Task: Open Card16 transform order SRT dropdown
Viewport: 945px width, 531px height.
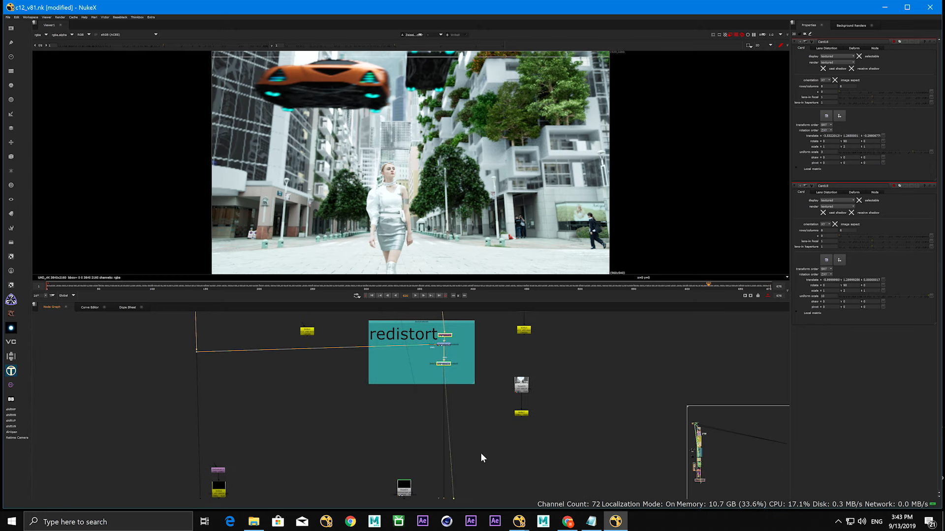Action: [826, 125]
